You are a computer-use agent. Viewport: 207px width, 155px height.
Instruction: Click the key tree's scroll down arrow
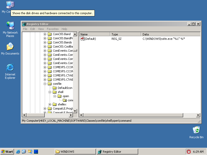click(x=75, y=111)
